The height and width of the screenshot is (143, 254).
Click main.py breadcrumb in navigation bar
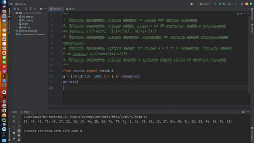tap(21, 4)
